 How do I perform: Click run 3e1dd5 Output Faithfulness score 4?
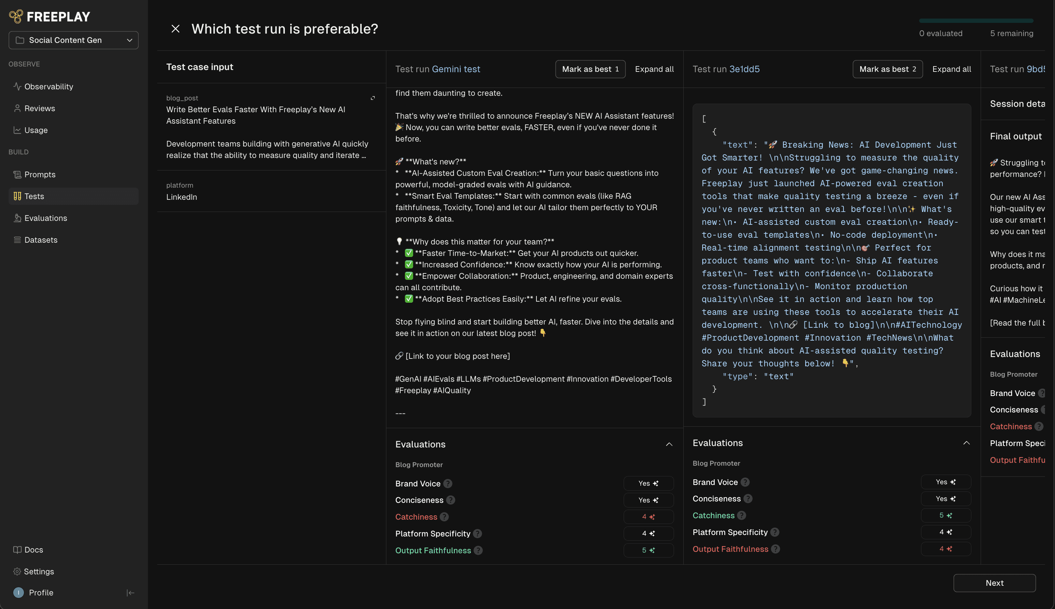tap(946, 549)
